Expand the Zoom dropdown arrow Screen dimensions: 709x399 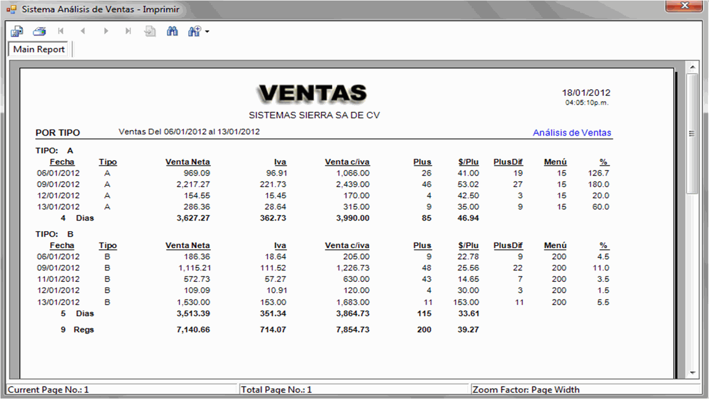[x=207, y=32]
